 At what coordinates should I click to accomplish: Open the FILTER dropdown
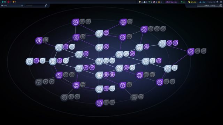coord(12,6)
